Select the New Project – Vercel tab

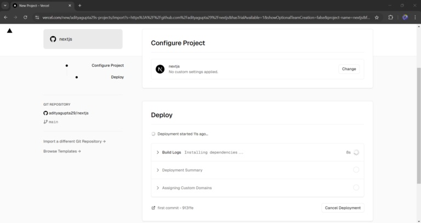click(x=41, y=5)
